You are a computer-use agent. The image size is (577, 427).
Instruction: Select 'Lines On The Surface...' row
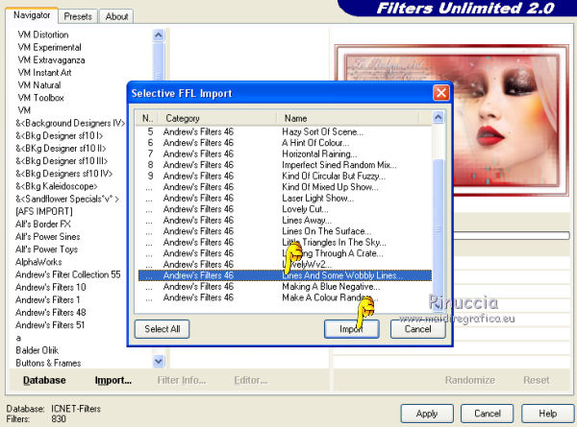285,231
